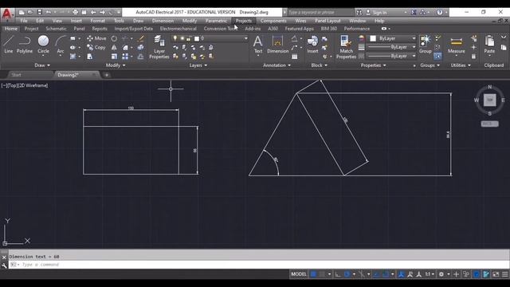Select the Polyline tool
Viewport: 510px width, 287px height.
pos(25,45)
